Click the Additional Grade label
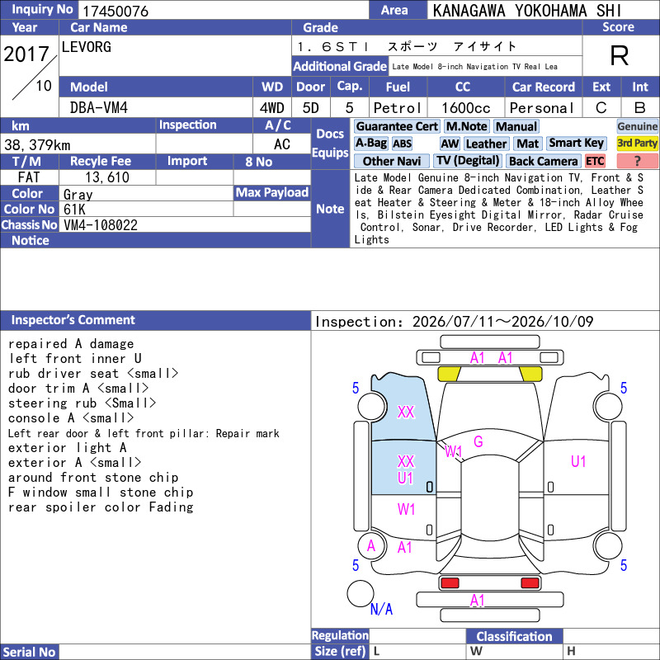This screenshot has width=660, height=660. tap(340, 67)
